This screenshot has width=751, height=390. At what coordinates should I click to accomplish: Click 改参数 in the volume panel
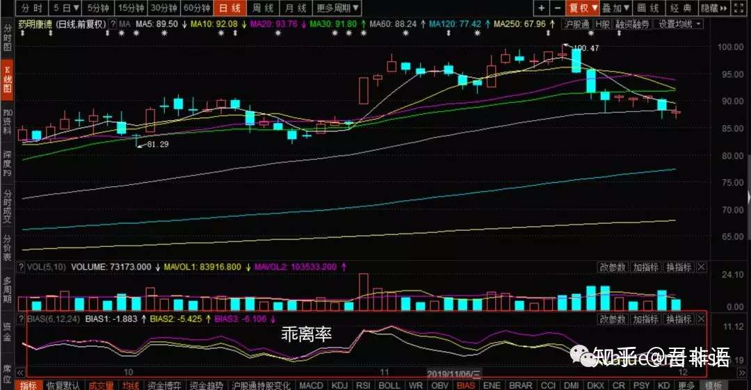pyautogui.click(x=613, y=267)
